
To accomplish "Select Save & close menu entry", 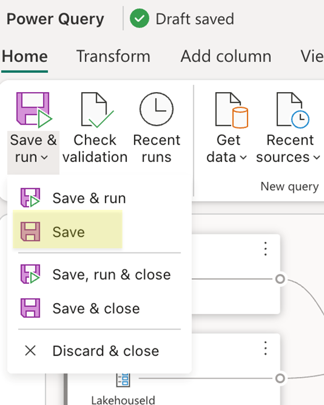I will tap(100, 308).
